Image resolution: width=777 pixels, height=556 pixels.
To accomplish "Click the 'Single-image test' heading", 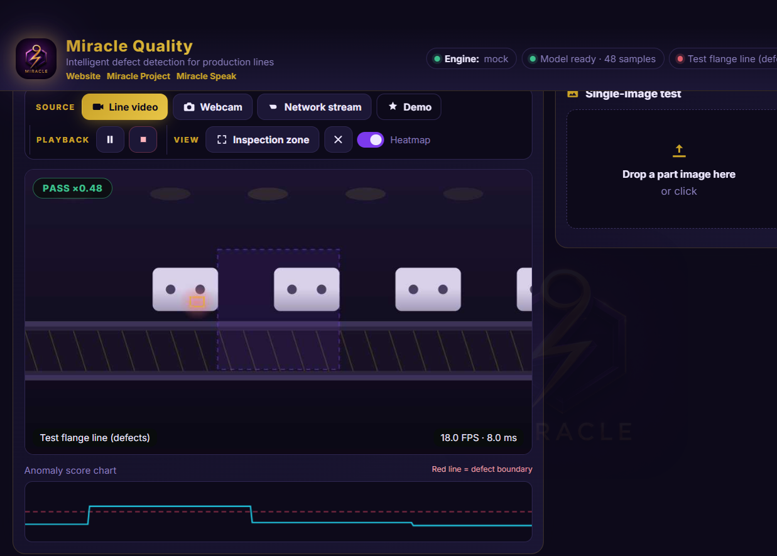I will (633, 94).
